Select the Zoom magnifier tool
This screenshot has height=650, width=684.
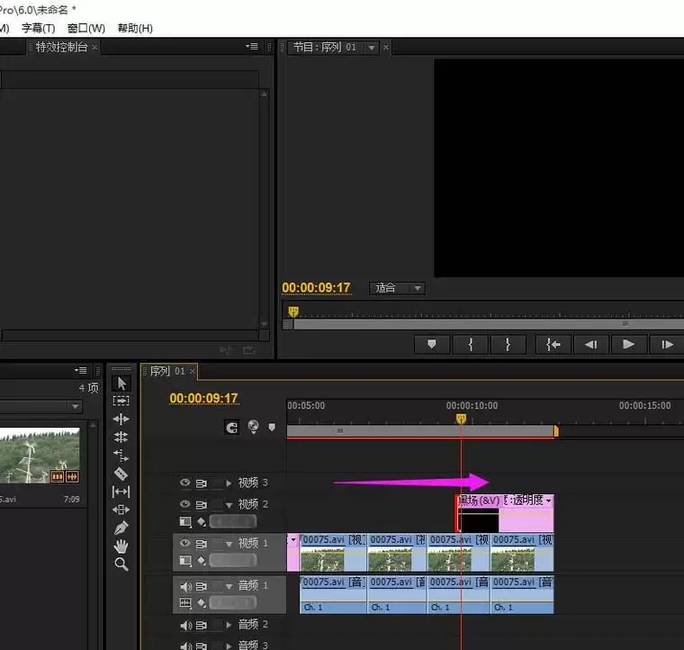click(x=121, y=564)
